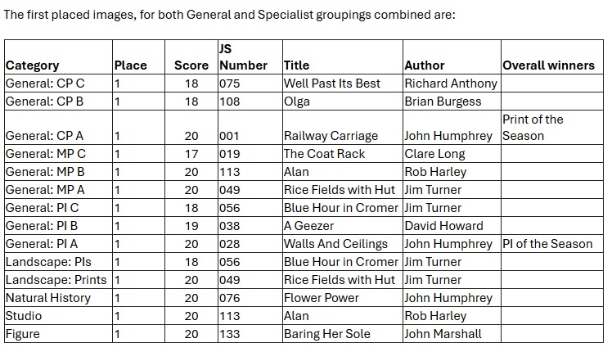
Task: Click 'PI of the Season' cell
Action: (x=547, y=244)
